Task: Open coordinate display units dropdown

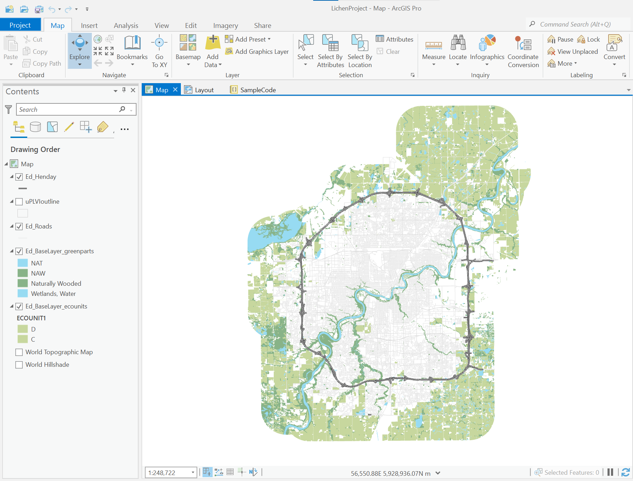Action: click(438, 473)
